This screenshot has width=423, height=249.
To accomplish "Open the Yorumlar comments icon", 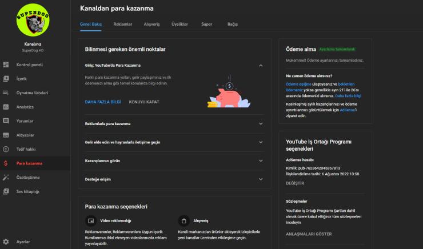I will [x=6, y=121].
